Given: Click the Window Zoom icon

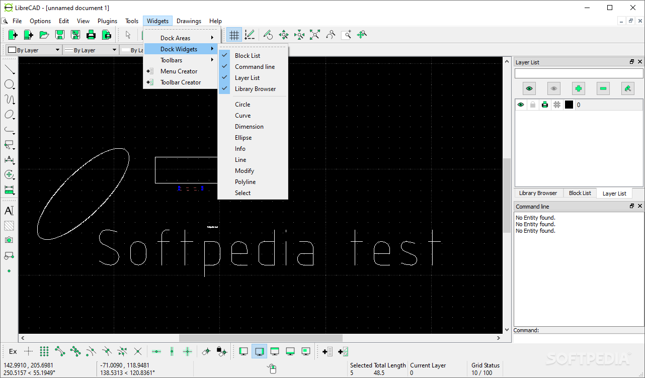Looking at the screenshot, I should coord(346,35).
